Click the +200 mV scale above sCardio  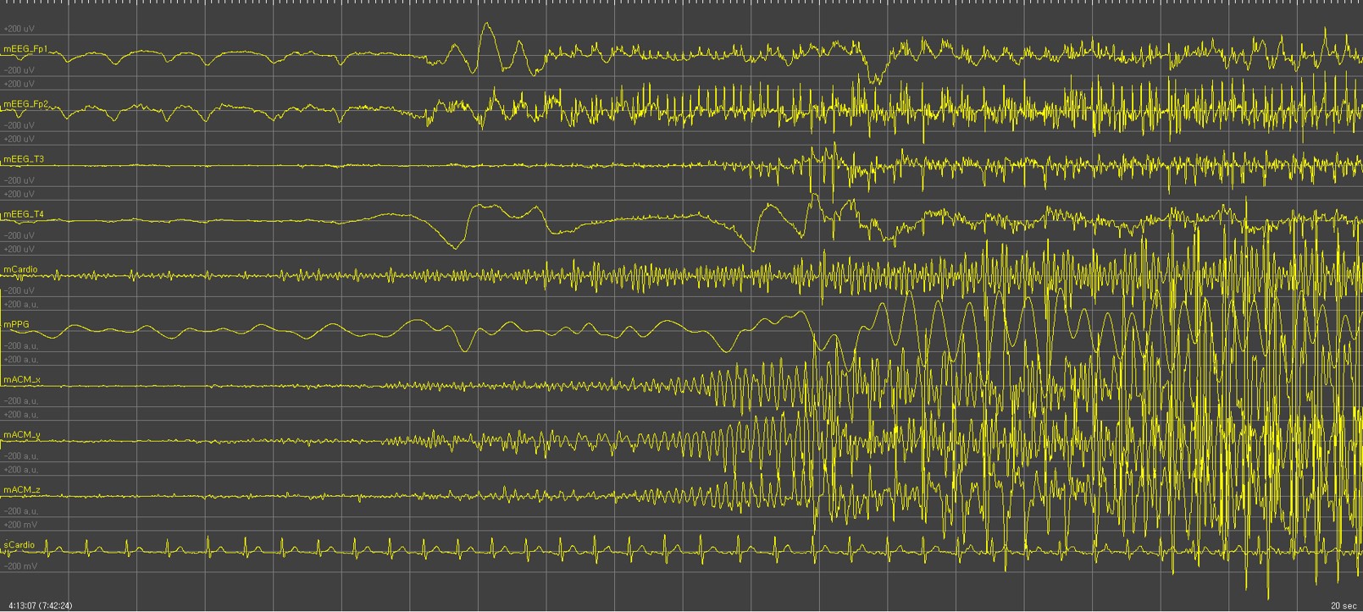(19, 525)
